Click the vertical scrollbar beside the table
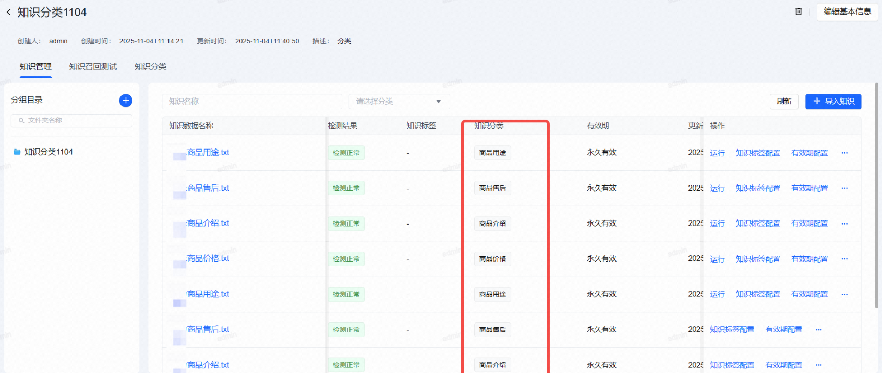 (876, 195)
